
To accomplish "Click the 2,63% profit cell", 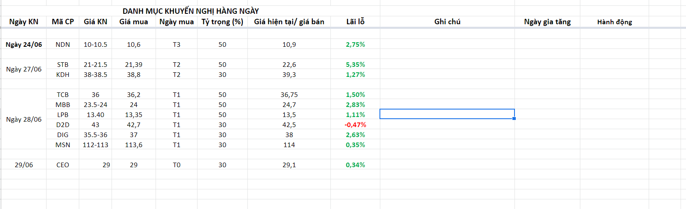I will point(356,135).
